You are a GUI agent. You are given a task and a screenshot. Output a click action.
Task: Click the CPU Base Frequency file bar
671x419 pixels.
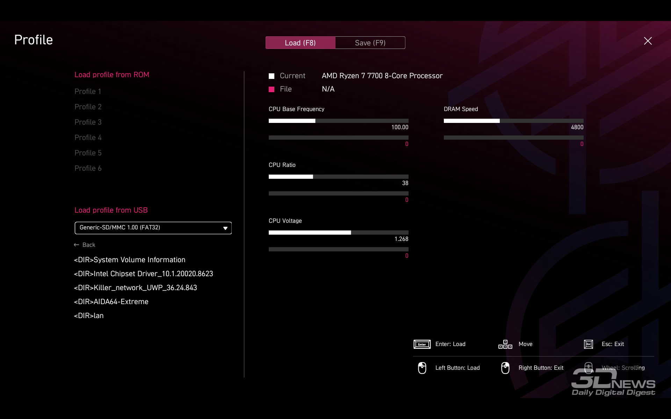tap(338, 138)
